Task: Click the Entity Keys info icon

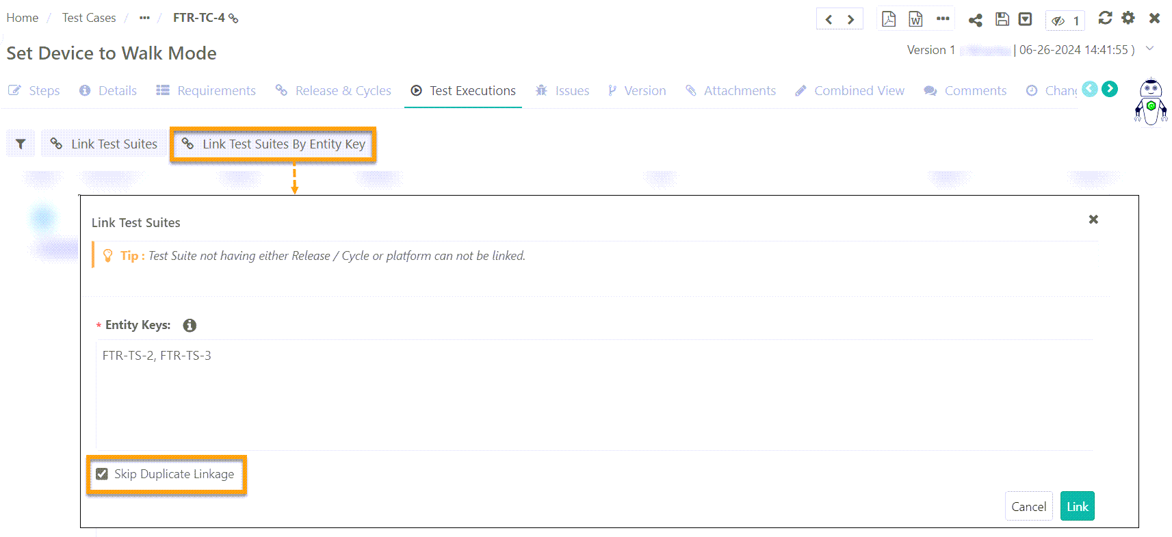Action: click(190, 326)
